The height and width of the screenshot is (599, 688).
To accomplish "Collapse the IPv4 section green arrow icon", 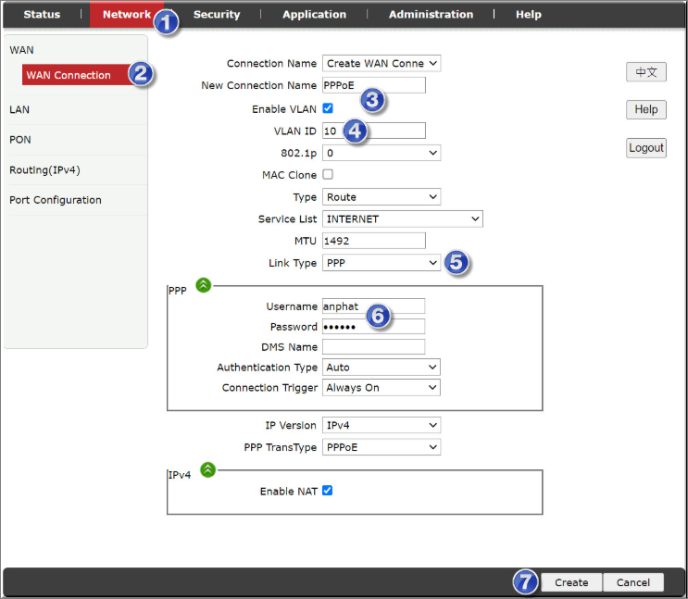I will coord(207,469).
